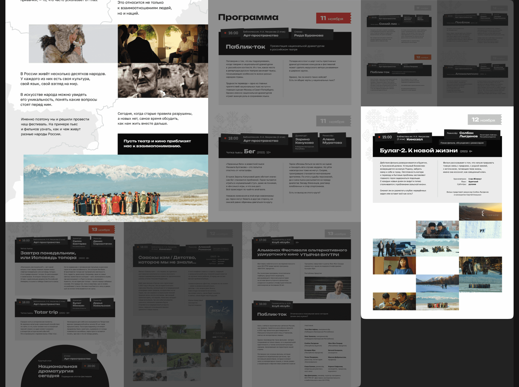
Task: Open the 'Бег' play reading title
Action: pyautogui.click(x=249, y=152)
